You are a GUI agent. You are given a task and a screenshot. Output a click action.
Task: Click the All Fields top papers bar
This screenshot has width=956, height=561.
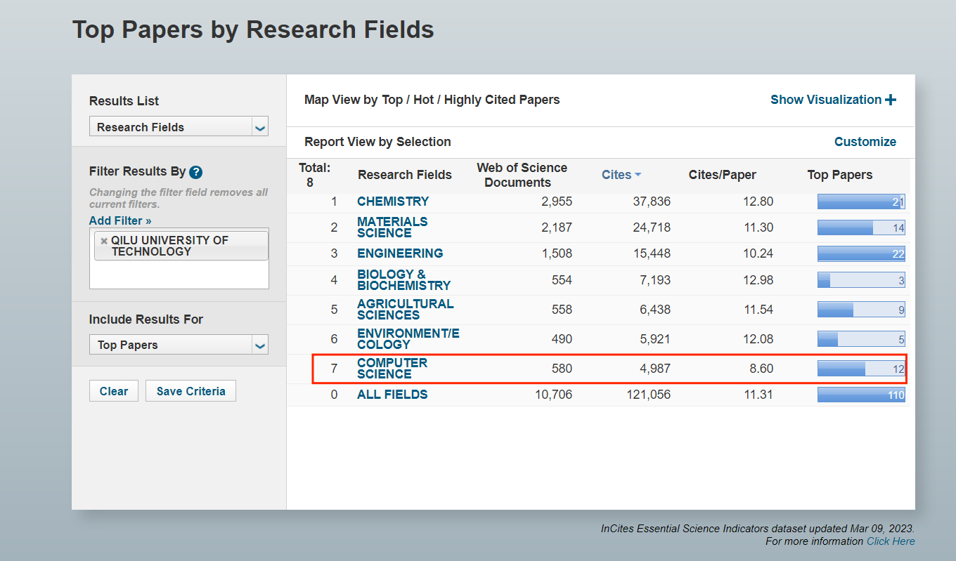click(860, 395)
